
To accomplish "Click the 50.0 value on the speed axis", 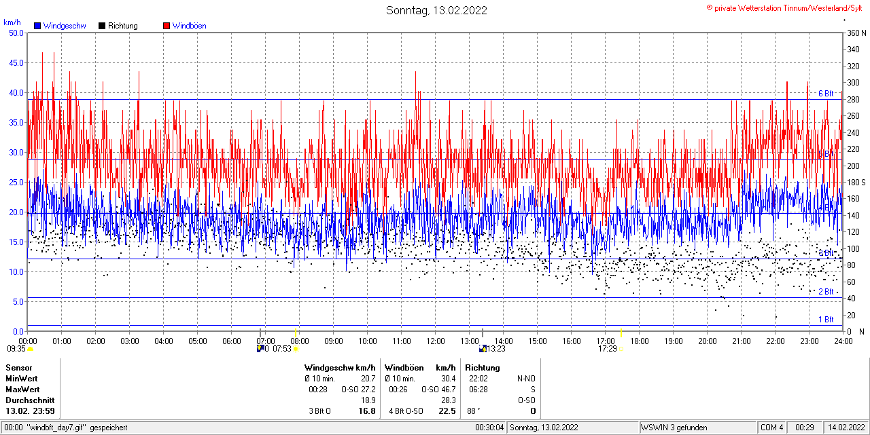I will coord(16,33).
